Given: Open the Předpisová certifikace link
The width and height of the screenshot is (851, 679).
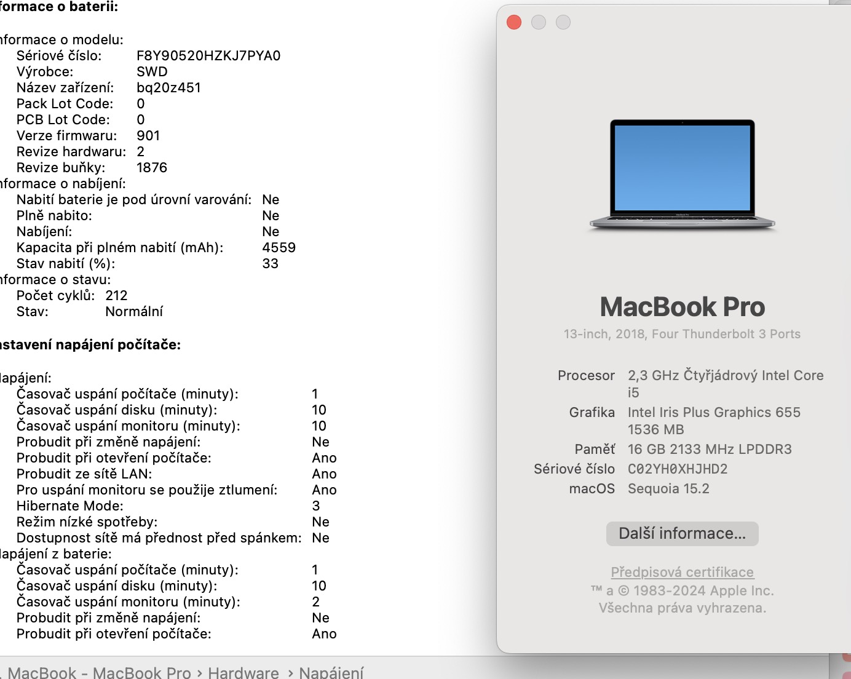Looking at the screenshot, I should (682, 572).
